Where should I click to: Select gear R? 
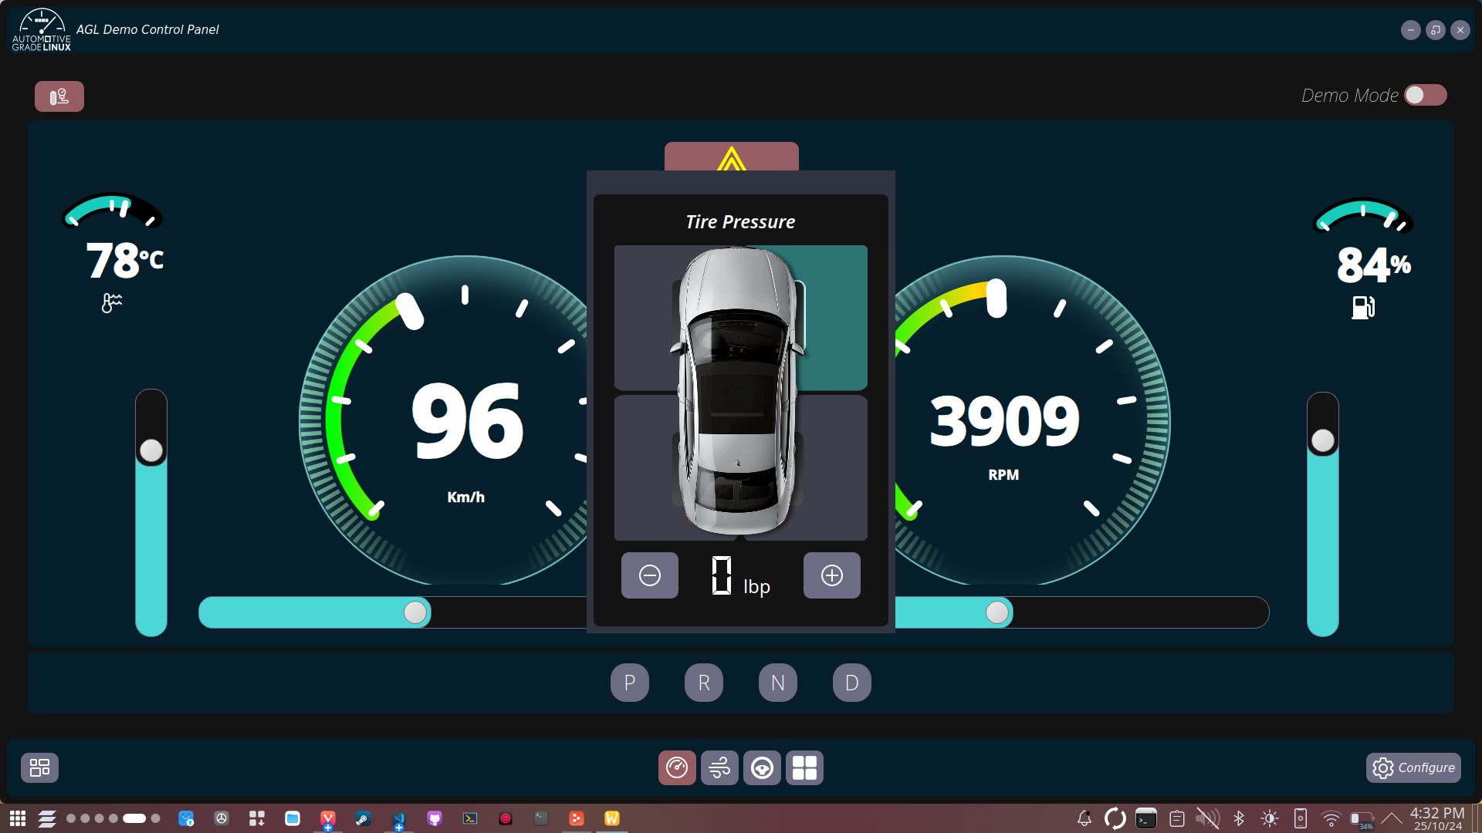click(704, 683)
